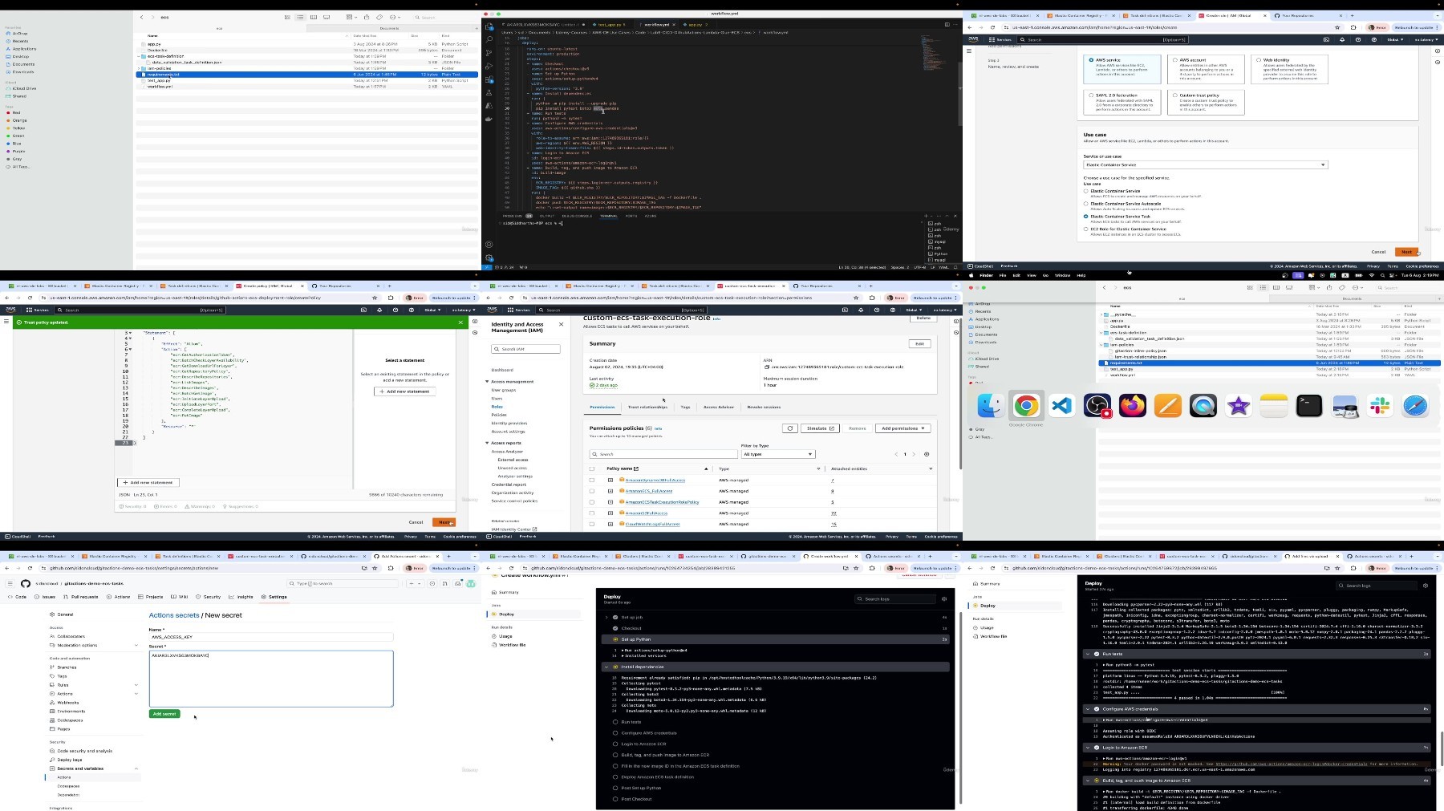Open the Filter by Type dropdown
This screenshot has width=1444, height=811.
tap(777, 454)
